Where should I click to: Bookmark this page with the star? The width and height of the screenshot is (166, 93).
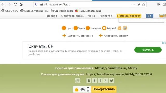[x=143, y=4]
